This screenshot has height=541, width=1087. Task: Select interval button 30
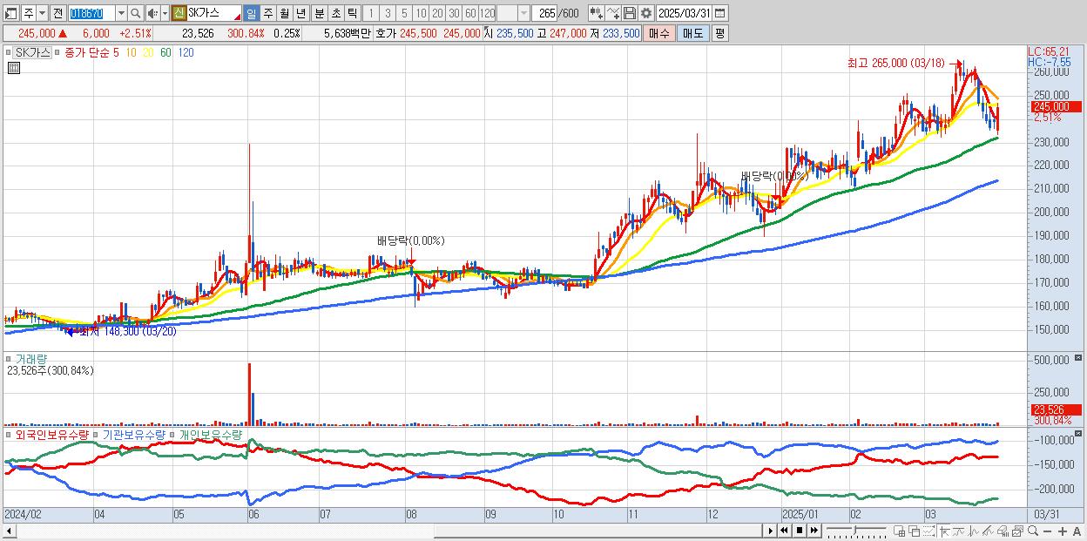pos(454,13)
